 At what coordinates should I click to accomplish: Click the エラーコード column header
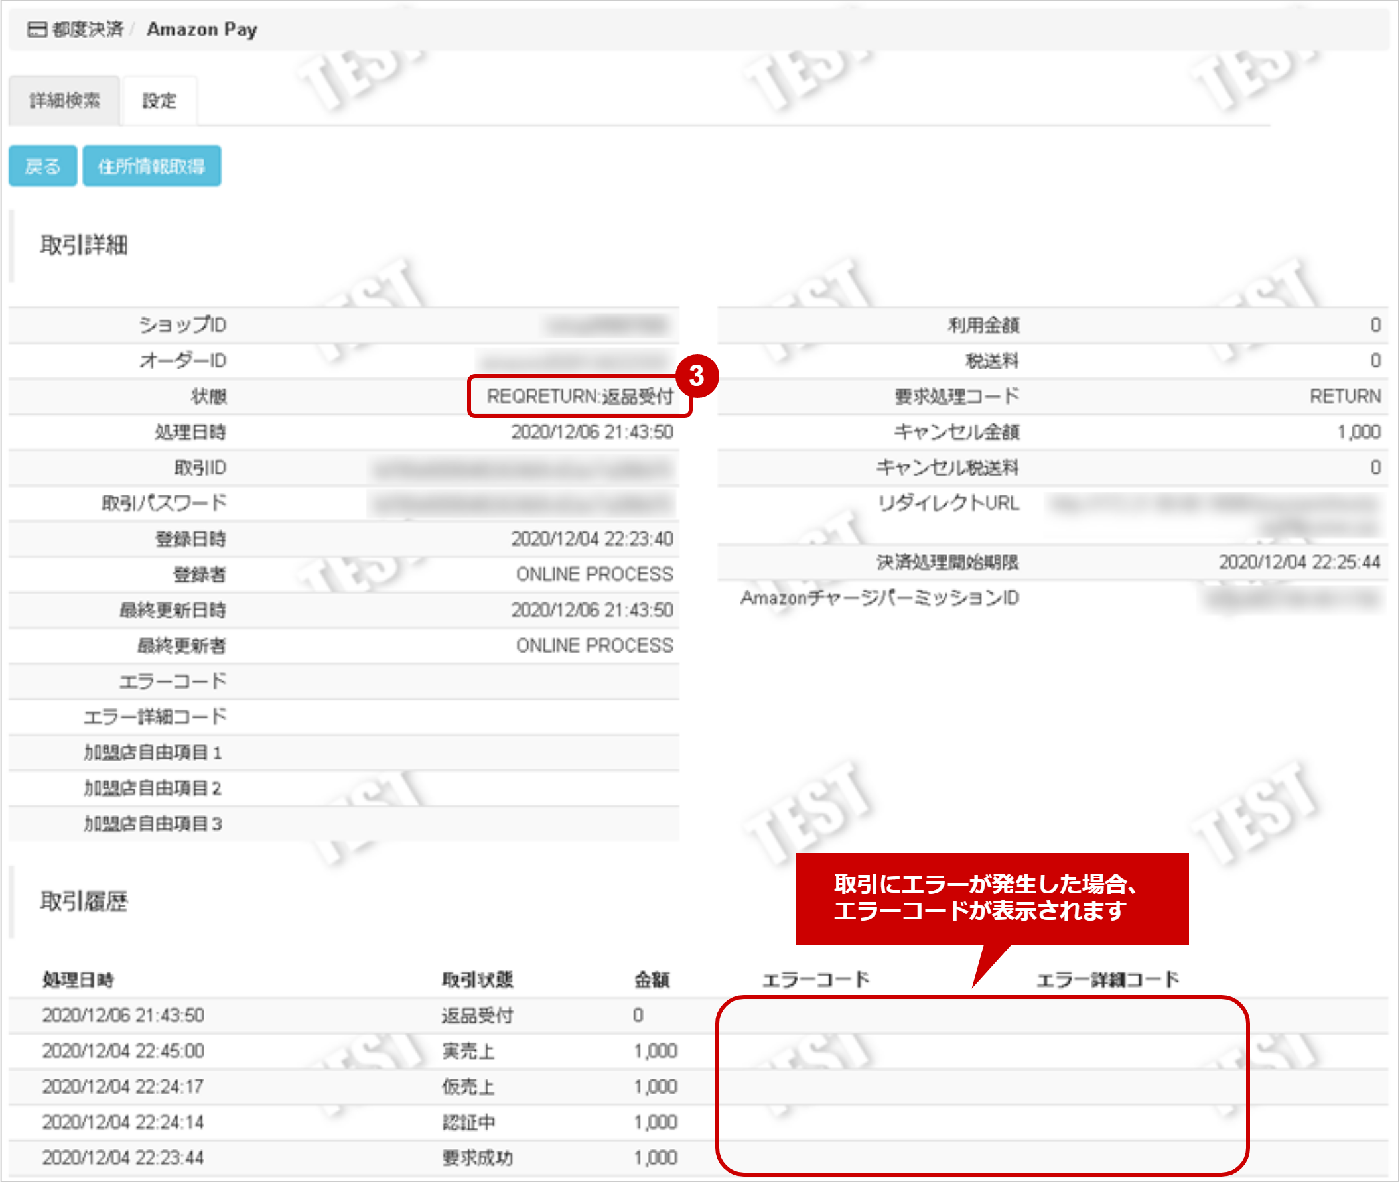click(817, 978)
